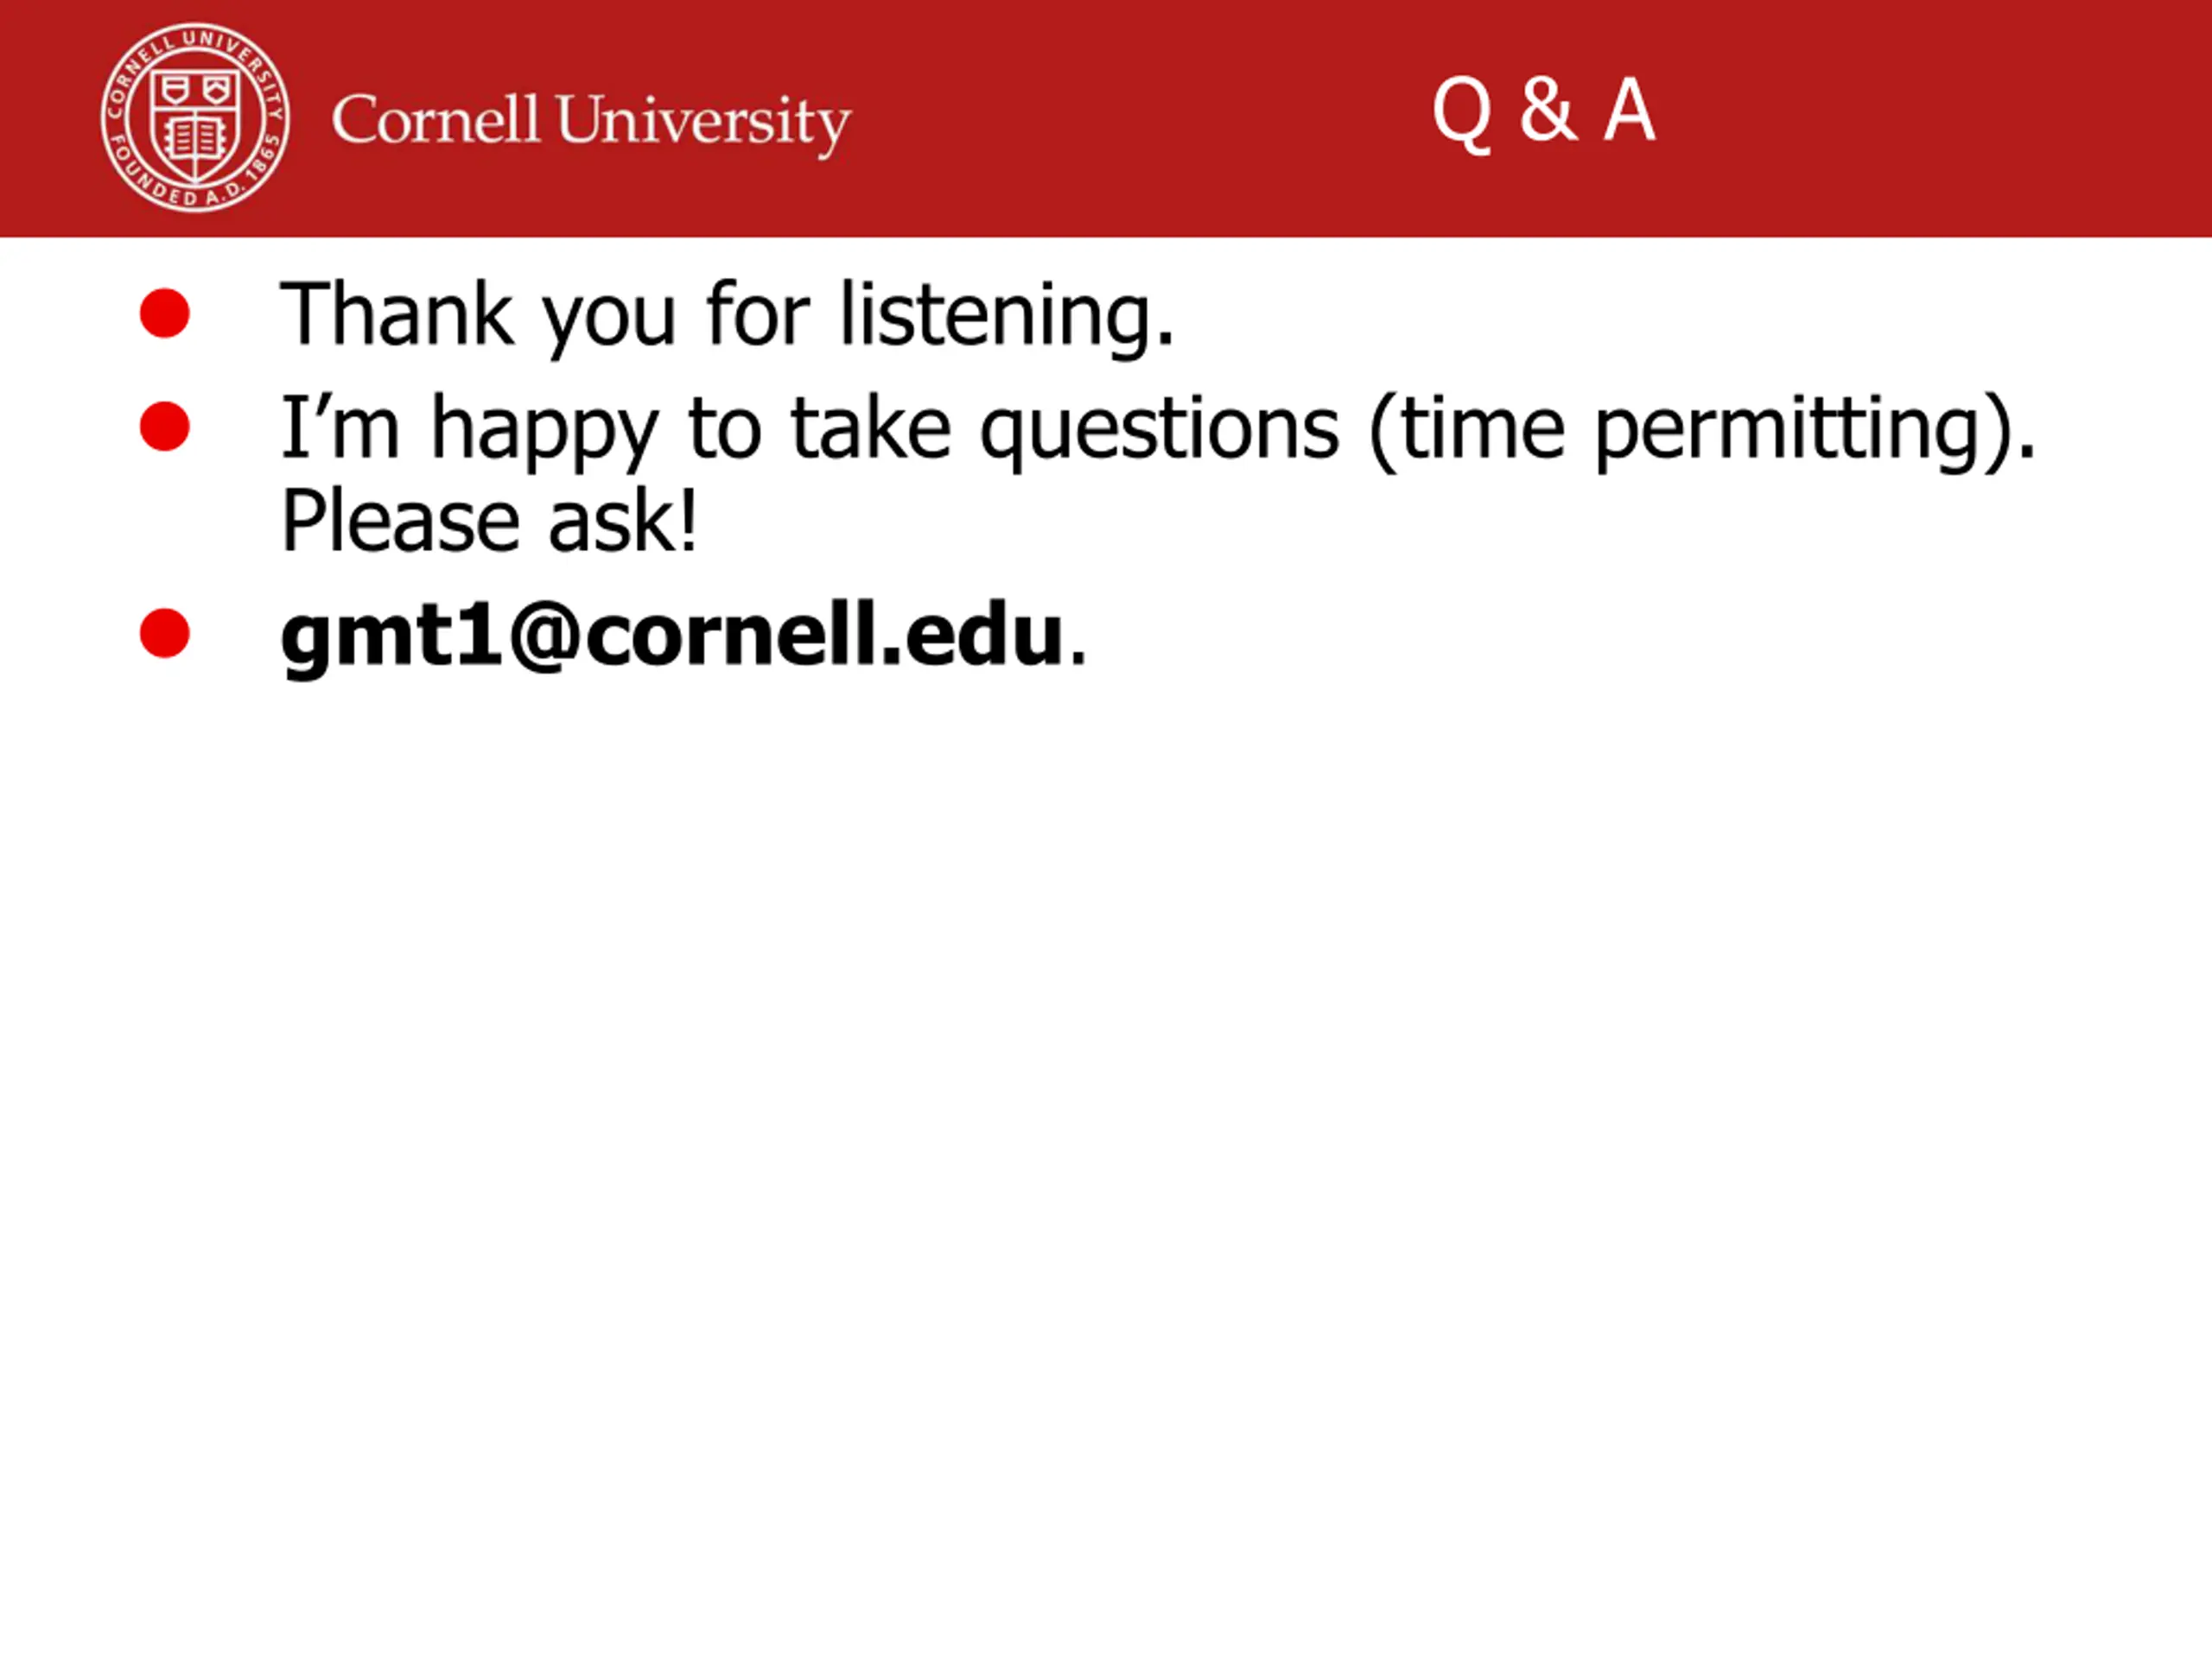The height and width of the screenshot is (1658, 2212).
Task: Select the red bullet beside the email address
Action: point(165,634)
